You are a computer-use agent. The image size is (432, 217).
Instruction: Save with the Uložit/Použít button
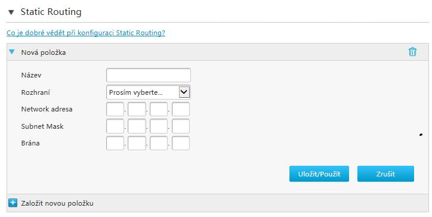(x=319, y=173)
